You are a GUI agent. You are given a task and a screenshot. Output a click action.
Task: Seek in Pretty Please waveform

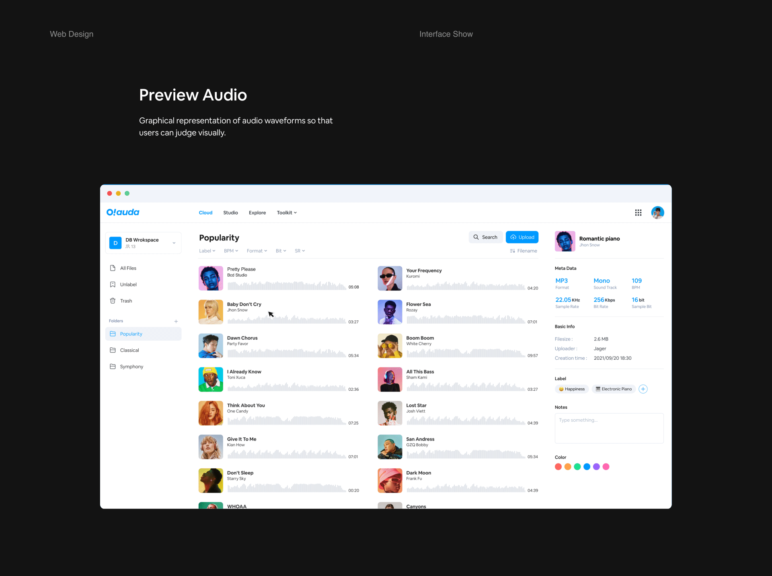[287, 285]
